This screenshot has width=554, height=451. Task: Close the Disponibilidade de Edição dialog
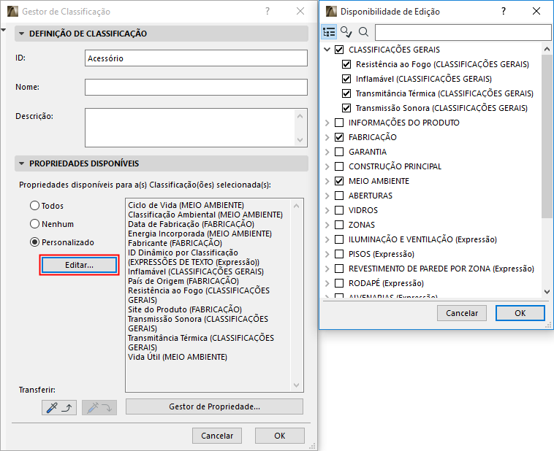coord(536,11)
